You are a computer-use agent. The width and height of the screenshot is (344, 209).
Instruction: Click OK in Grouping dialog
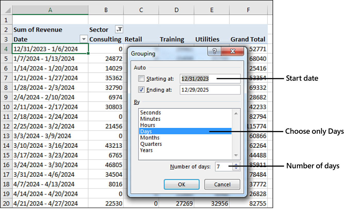coord(181,184)
